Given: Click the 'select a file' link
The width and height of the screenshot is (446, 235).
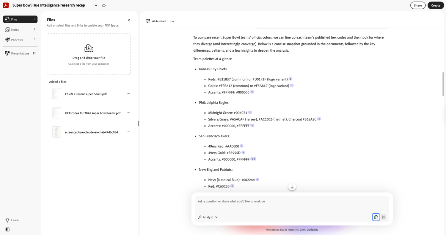Looking at the screenshot, I should pos(78,64).
